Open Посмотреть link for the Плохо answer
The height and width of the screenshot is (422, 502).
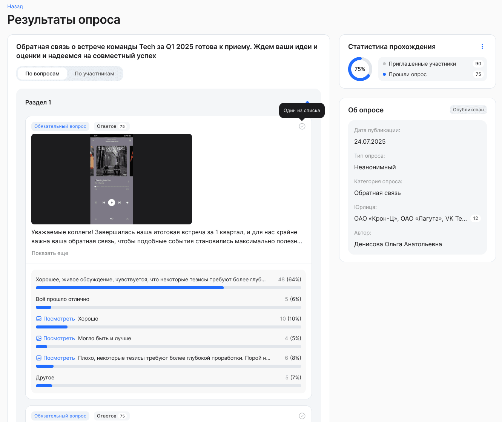tap(59, 358)
